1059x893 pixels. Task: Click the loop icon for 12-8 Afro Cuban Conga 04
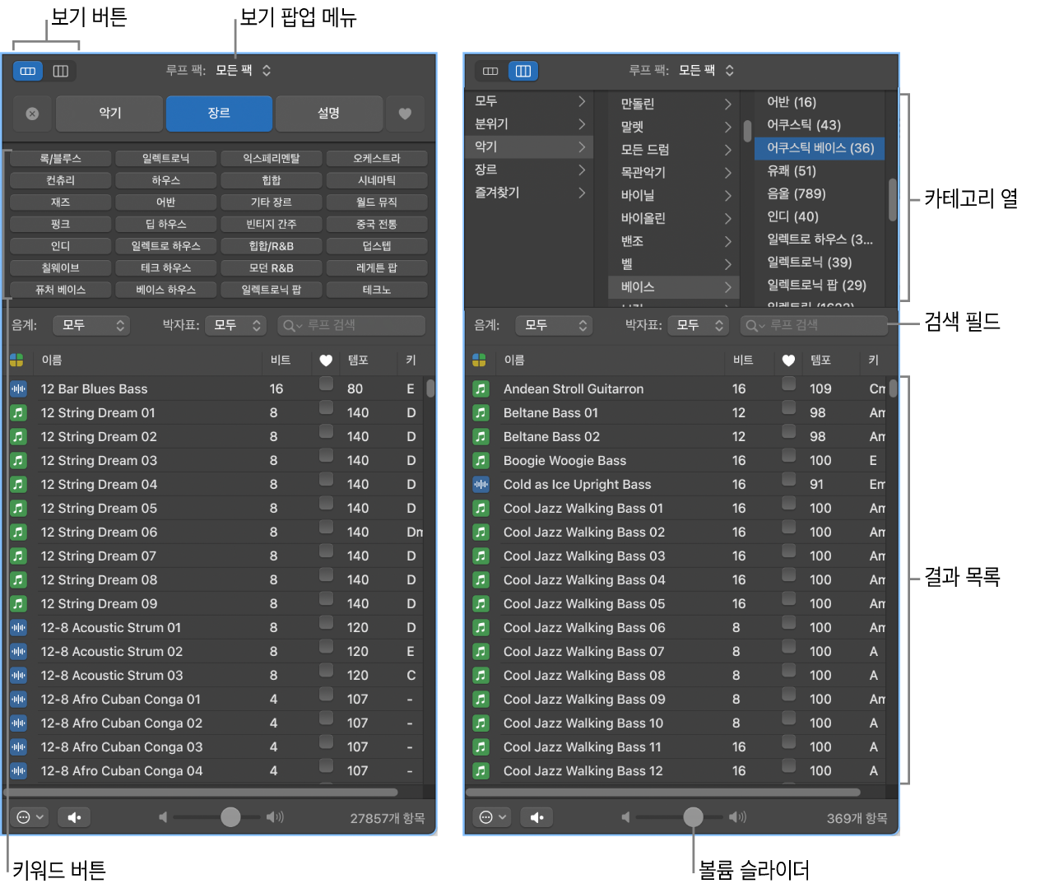click(18, 770)
